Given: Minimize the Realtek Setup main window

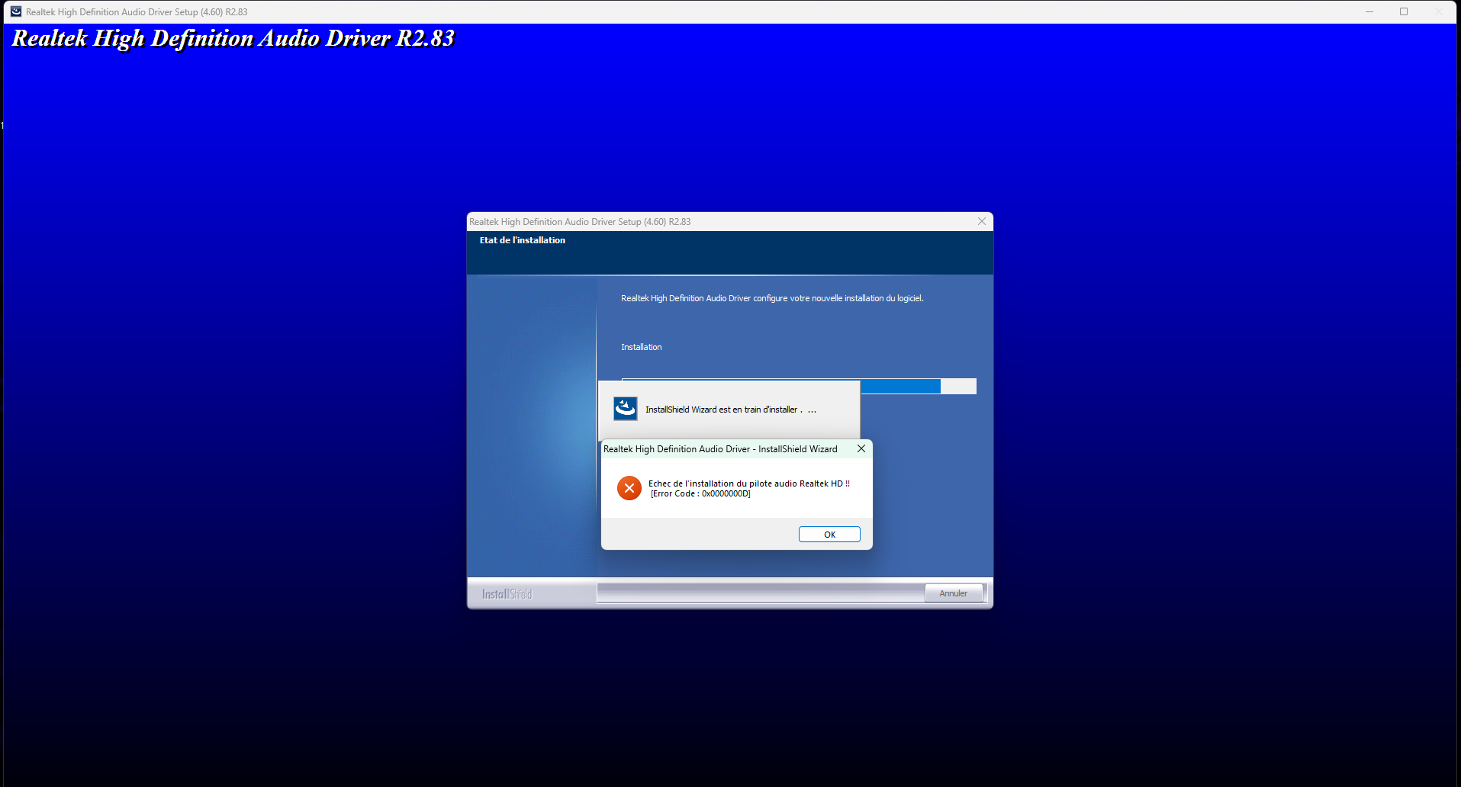Looking at the screenshot, I should coord(1369,11).
